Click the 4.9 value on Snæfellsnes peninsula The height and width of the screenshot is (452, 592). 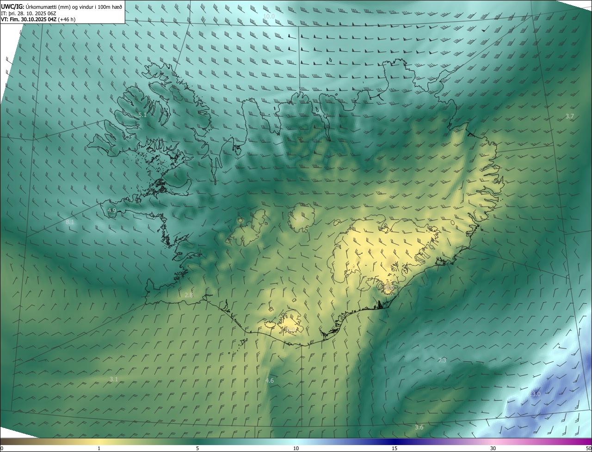111,210
